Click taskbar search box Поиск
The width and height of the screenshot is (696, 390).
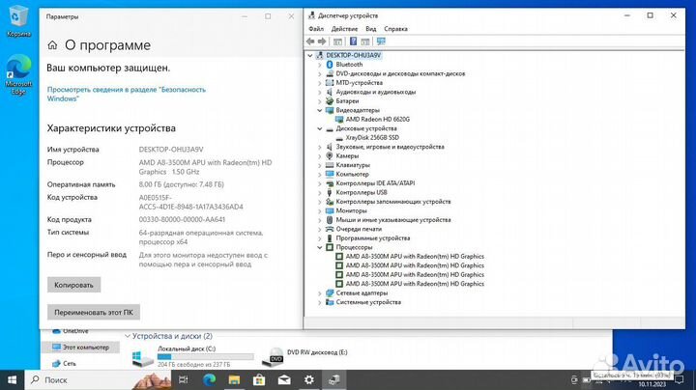98,380
